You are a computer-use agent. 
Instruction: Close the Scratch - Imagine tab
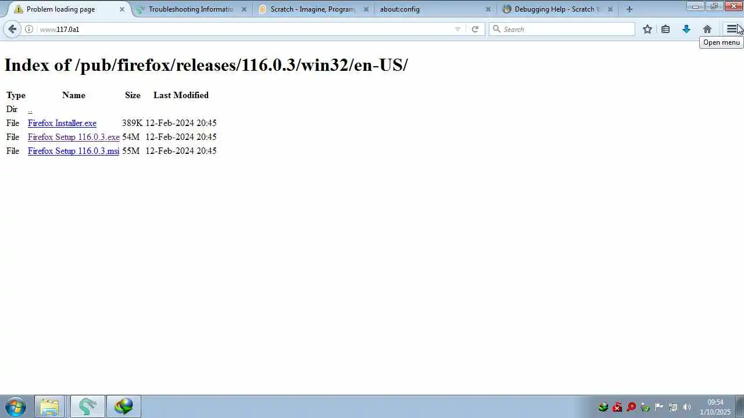(x=366, y=9)
